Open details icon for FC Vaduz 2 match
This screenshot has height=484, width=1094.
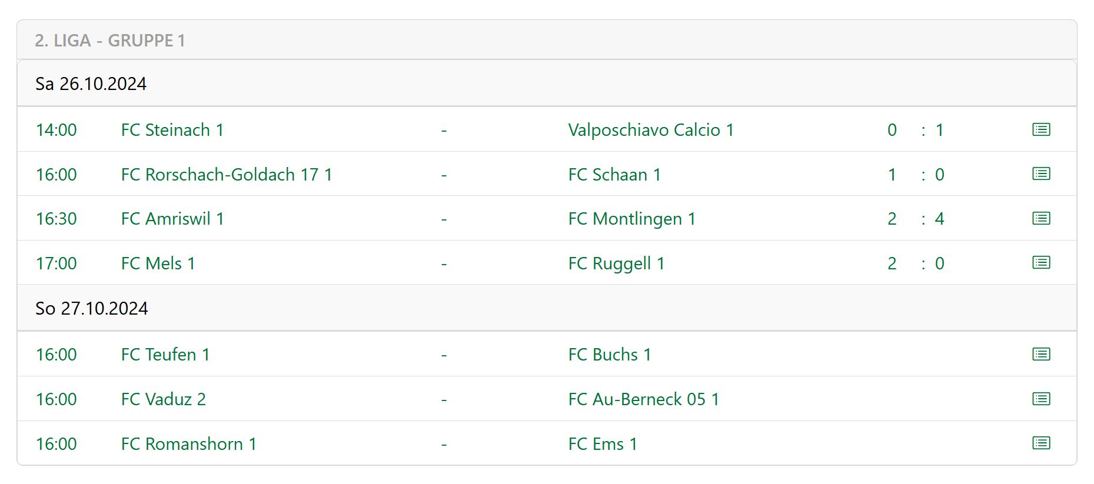point(1041,399)
